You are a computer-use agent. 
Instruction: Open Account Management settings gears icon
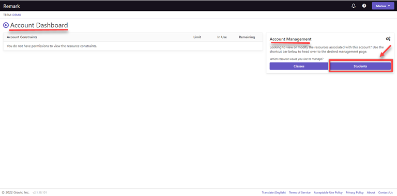pyautogui.click(x=388, y=39)
